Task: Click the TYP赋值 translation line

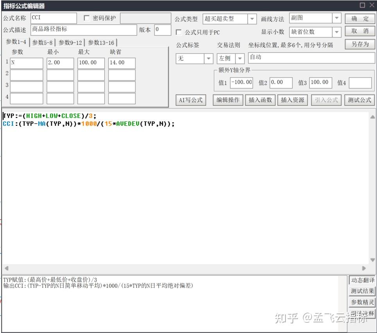Action: pyautogui.click(x=50, y=280)
